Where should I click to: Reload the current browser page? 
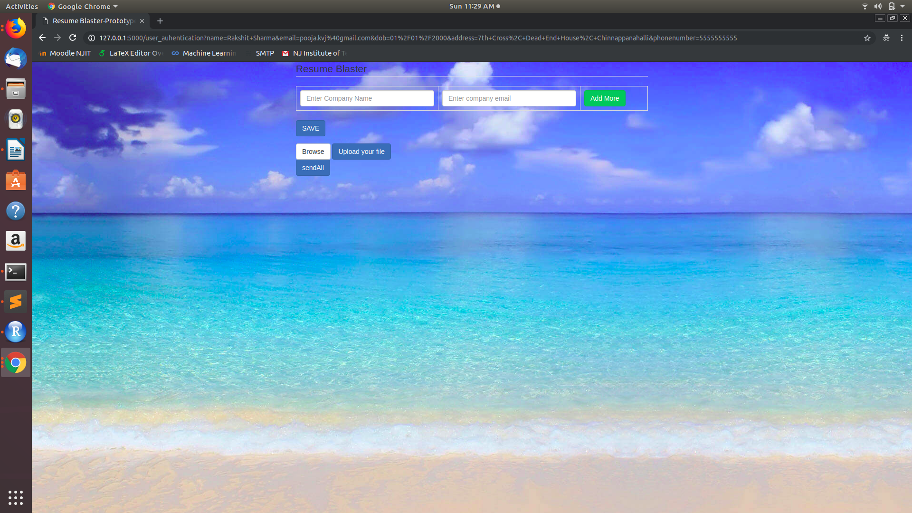[73, 38]
